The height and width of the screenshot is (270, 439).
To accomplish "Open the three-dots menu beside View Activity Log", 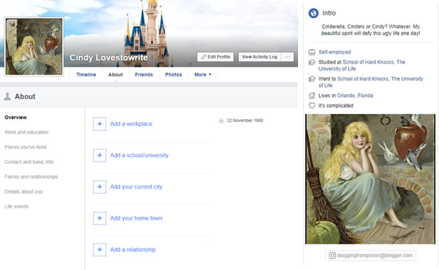I will tap(288, 57).
